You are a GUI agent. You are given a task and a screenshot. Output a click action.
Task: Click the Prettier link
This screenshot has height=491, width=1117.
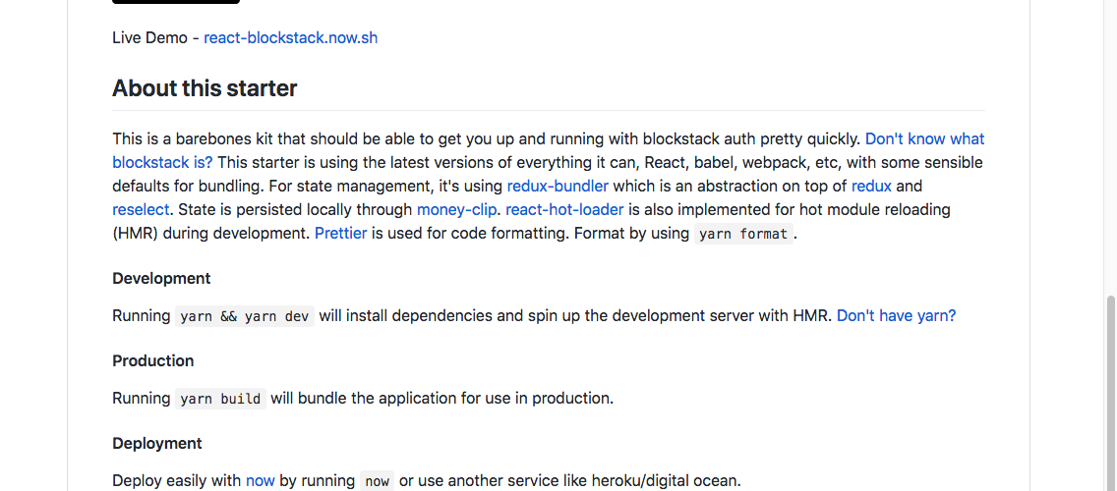[x=340, y=233]
